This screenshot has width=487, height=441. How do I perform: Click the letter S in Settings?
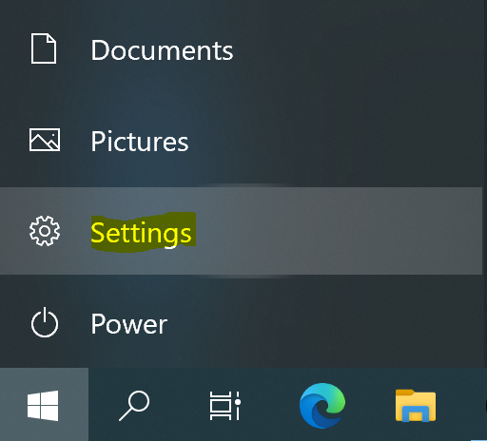(x=98, y=233)
